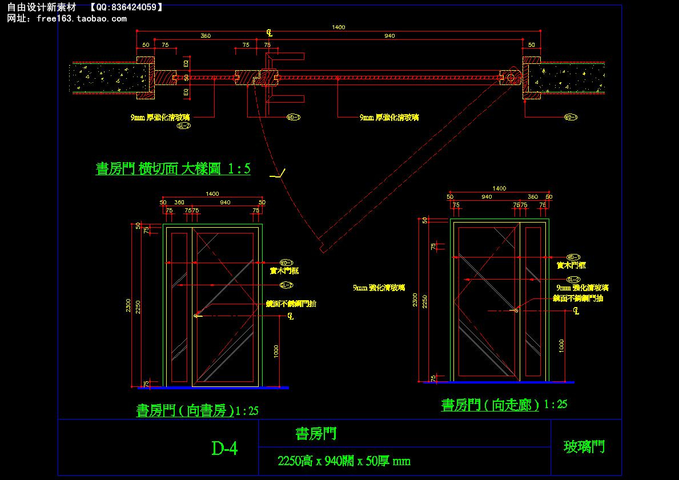The width and height of the screenshot is (679, 480).
Task: Select the '玻璃門' label in title block
Action: (x=584, y=447)
